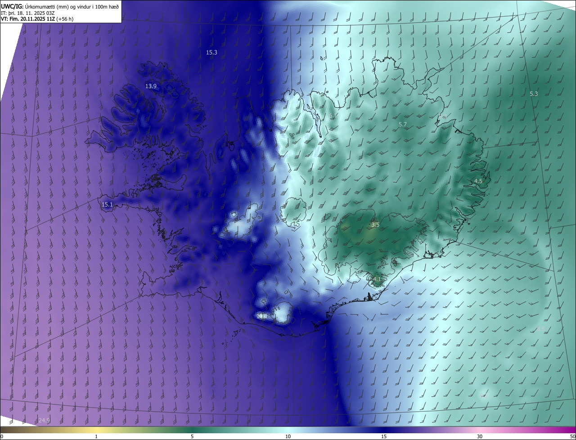Image resolution: width=576 pixels, height=440 pixels.
Task: Click the initial time line 'IT: þri. 18. 11. 2025 03Z'
Action: coord(28,13)
